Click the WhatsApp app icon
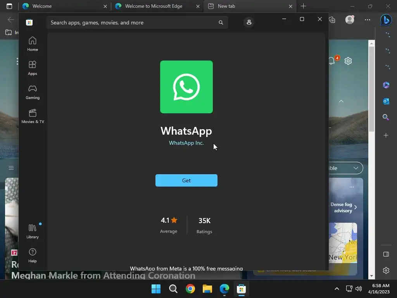This screenshot has width=397, height=298. (x=186, y=87)
